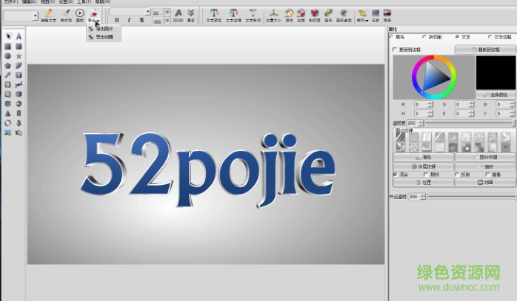The width and height of the screenshot is (517, 301).
Task: Click the Play animation button
Action: [80, 13]
